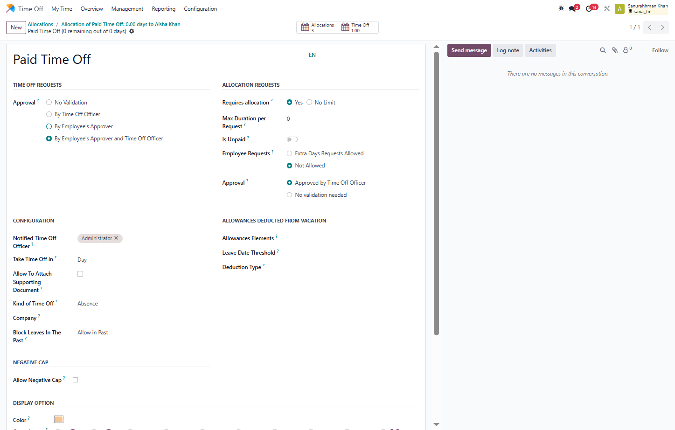Viewport: 675px width, 430px height.
Task: Select By Time Off Officer approval
Action: pos(49,114)
